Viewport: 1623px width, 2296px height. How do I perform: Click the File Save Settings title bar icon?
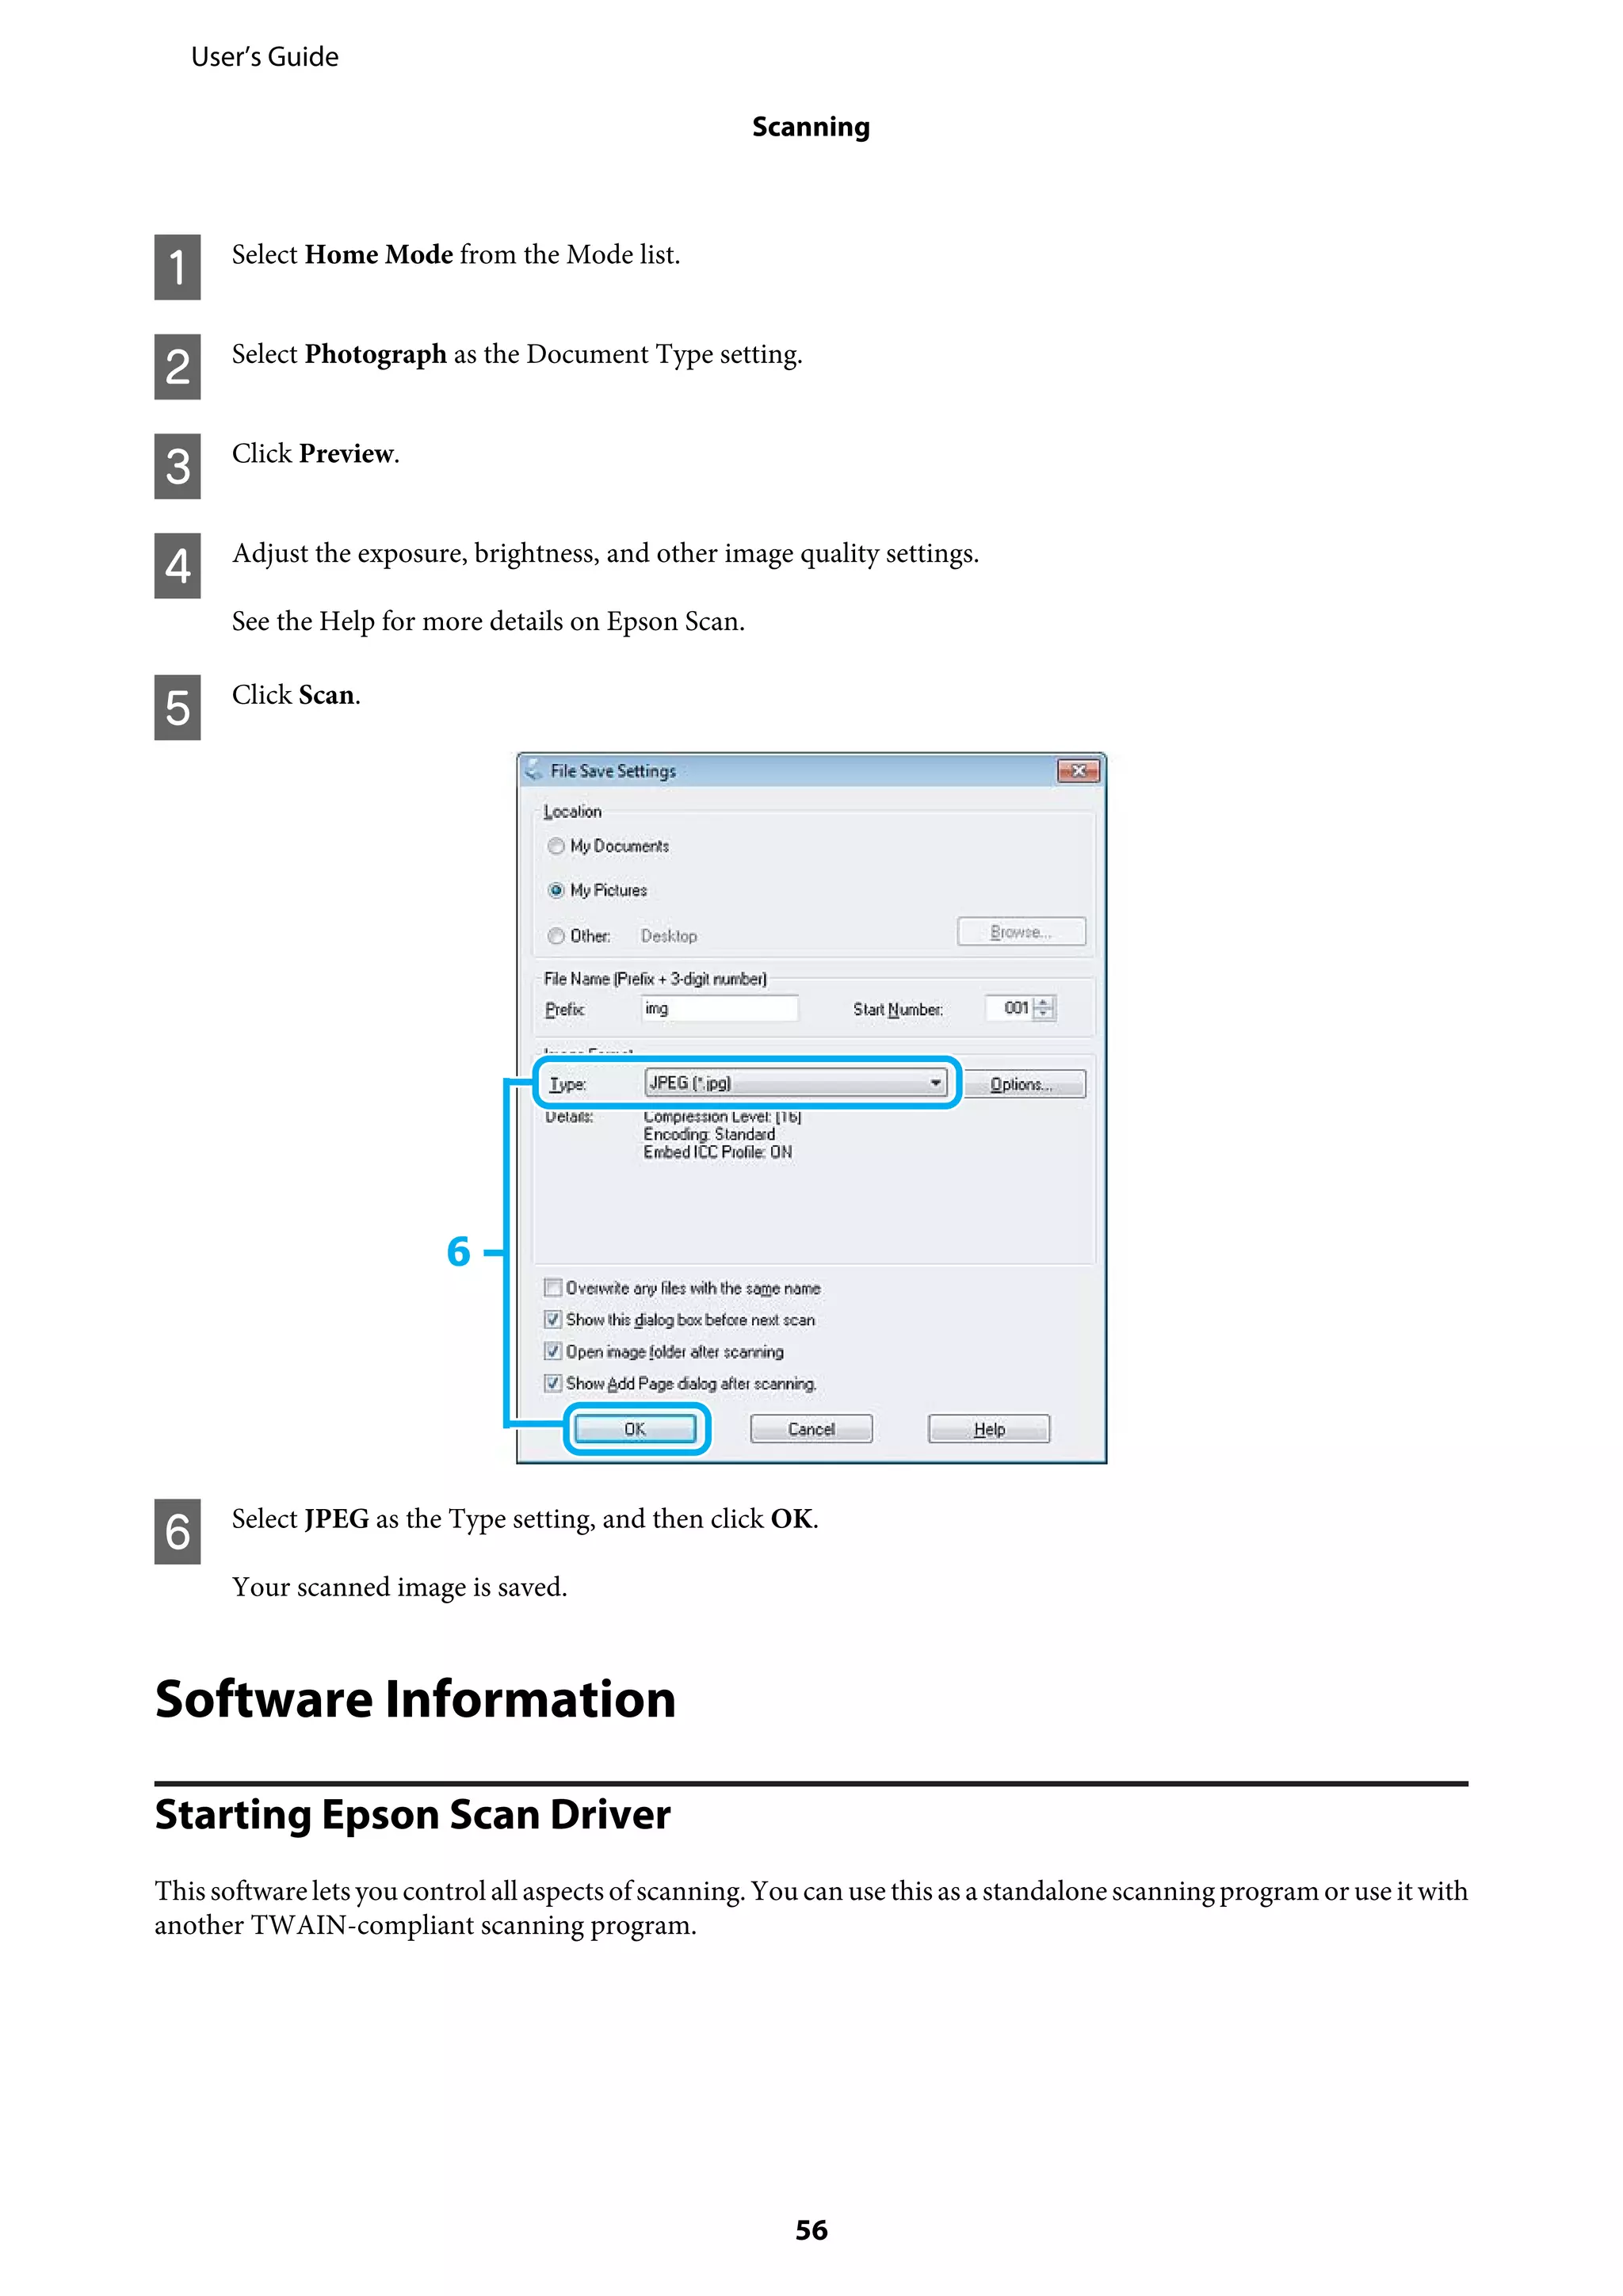tap(534, 770)
